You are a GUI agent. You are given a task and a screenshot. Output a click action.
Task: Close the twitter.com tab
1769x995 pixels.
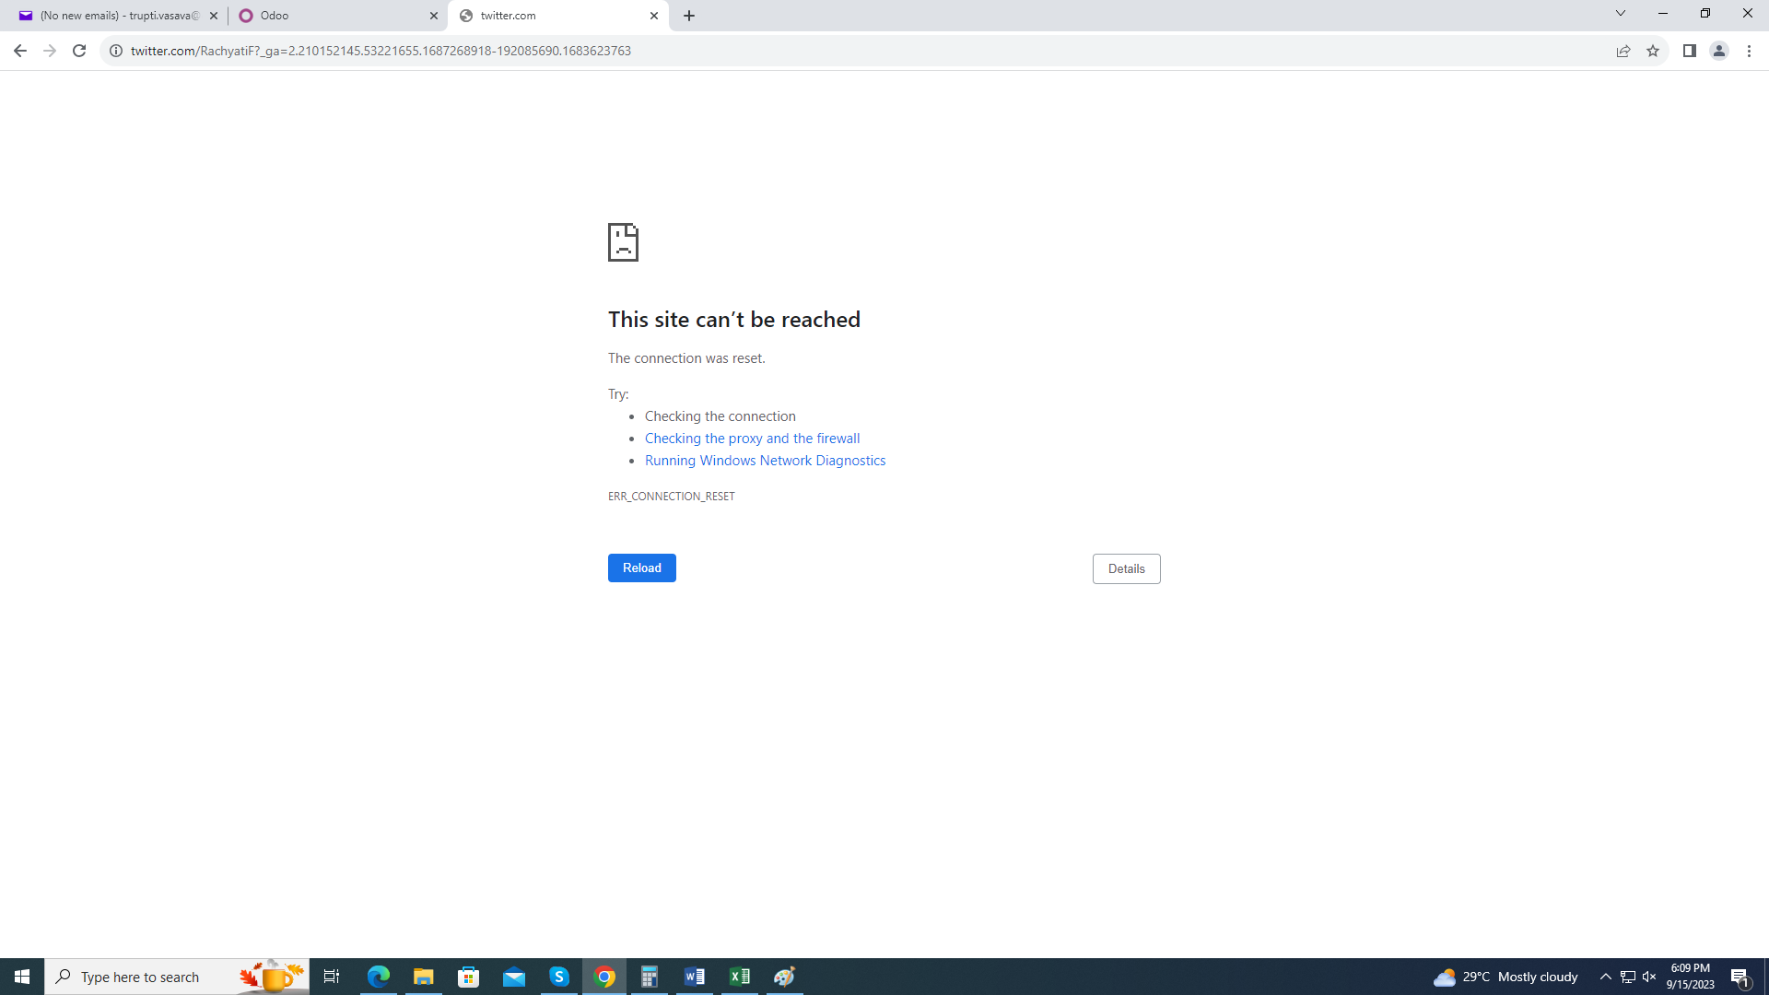tap(654, 16)
